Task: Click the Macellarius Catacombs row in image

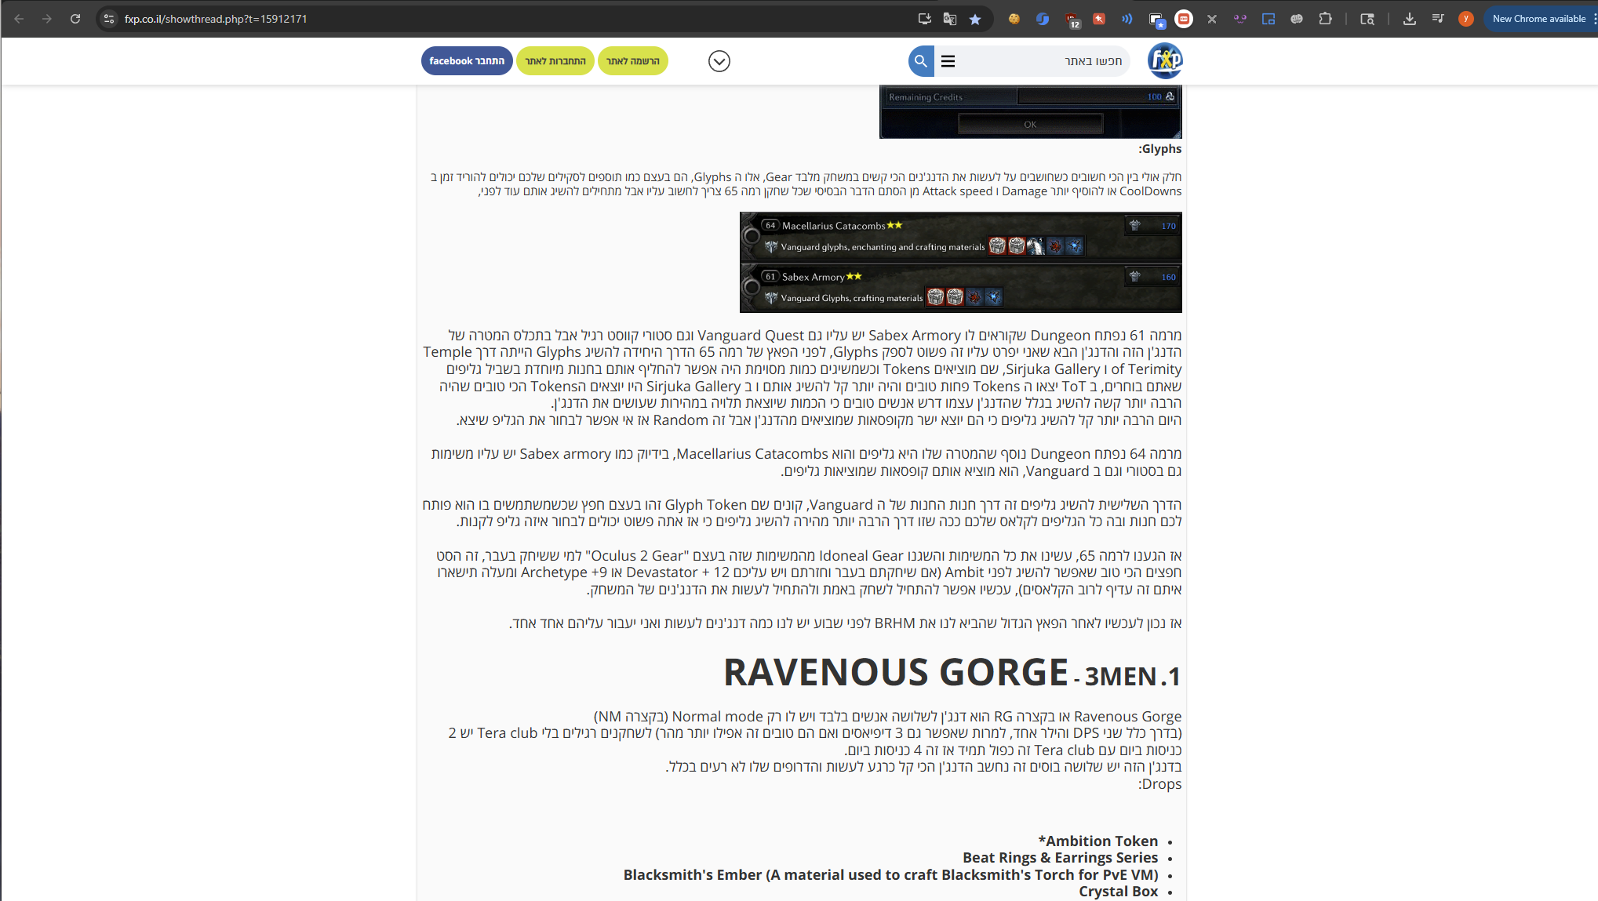Action: (x=961, y=237)
